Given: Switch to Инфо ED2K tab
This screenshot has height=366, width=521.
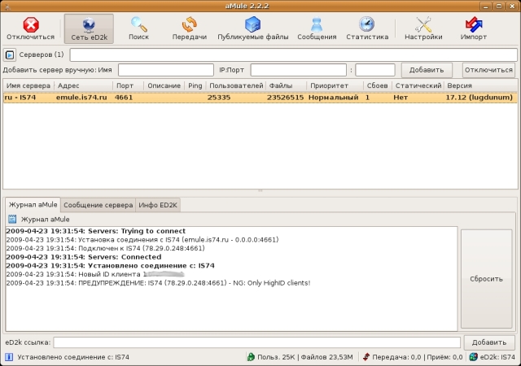Looking at the screenshot, I should [158, 205].
